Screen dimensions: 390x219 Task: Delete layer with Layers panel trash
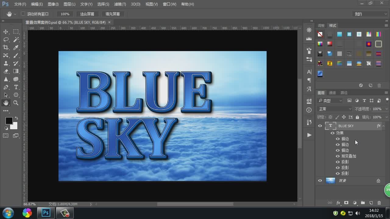pos(379,203)
